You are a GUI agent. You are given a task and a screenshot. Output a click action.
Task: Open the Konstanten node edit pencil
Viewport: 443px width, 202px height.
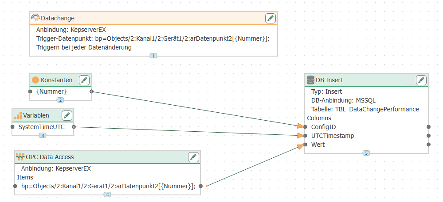click(x=84, y=80)
